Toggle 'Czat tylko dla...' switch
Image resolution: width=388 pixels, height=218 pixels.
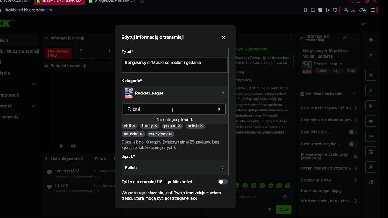click(353, 132)
